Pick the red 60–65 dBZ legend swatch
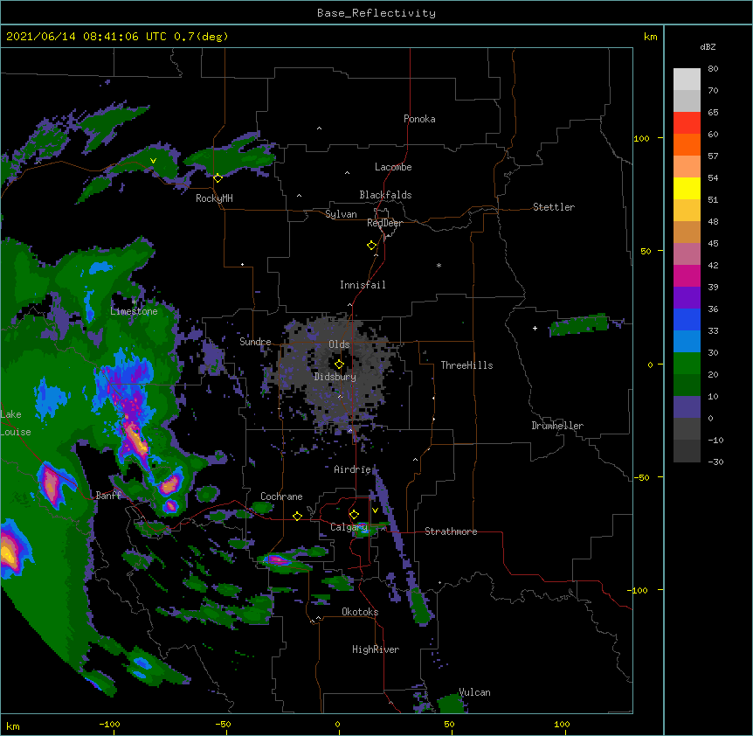 687,123
